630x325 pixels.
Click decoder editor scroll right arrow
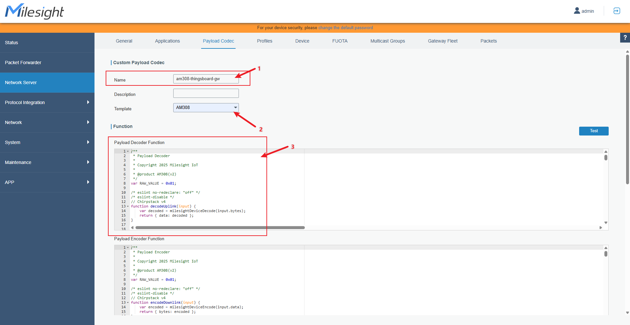point(601,227)
